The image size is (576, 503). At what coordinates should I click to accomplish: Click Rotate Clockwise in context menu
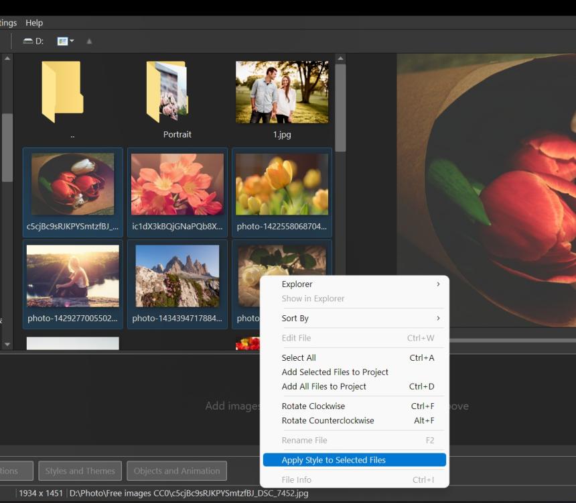[313, 406]
